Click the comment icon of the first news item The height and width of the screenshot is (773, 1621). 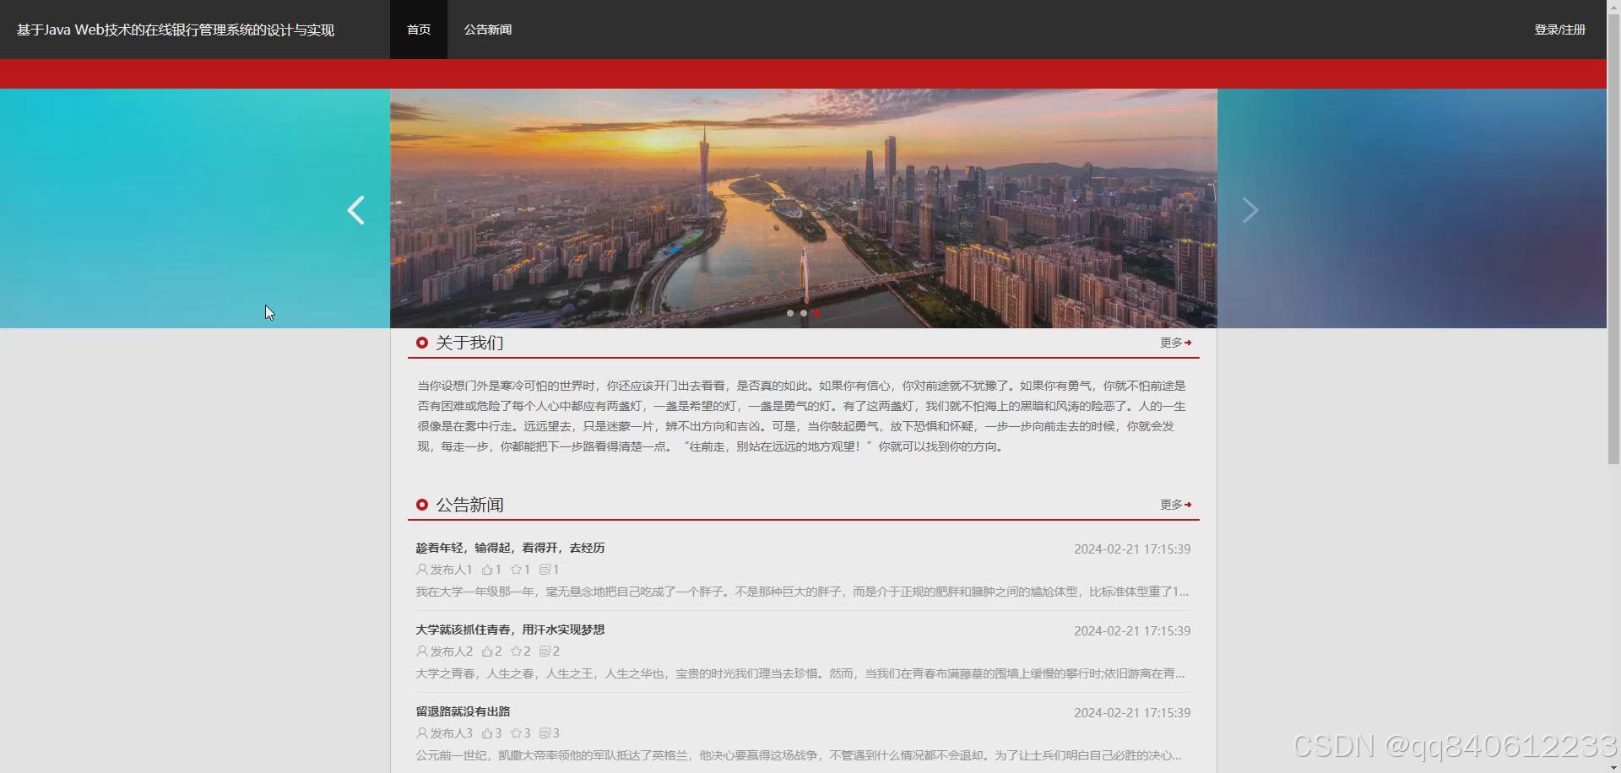545,570
